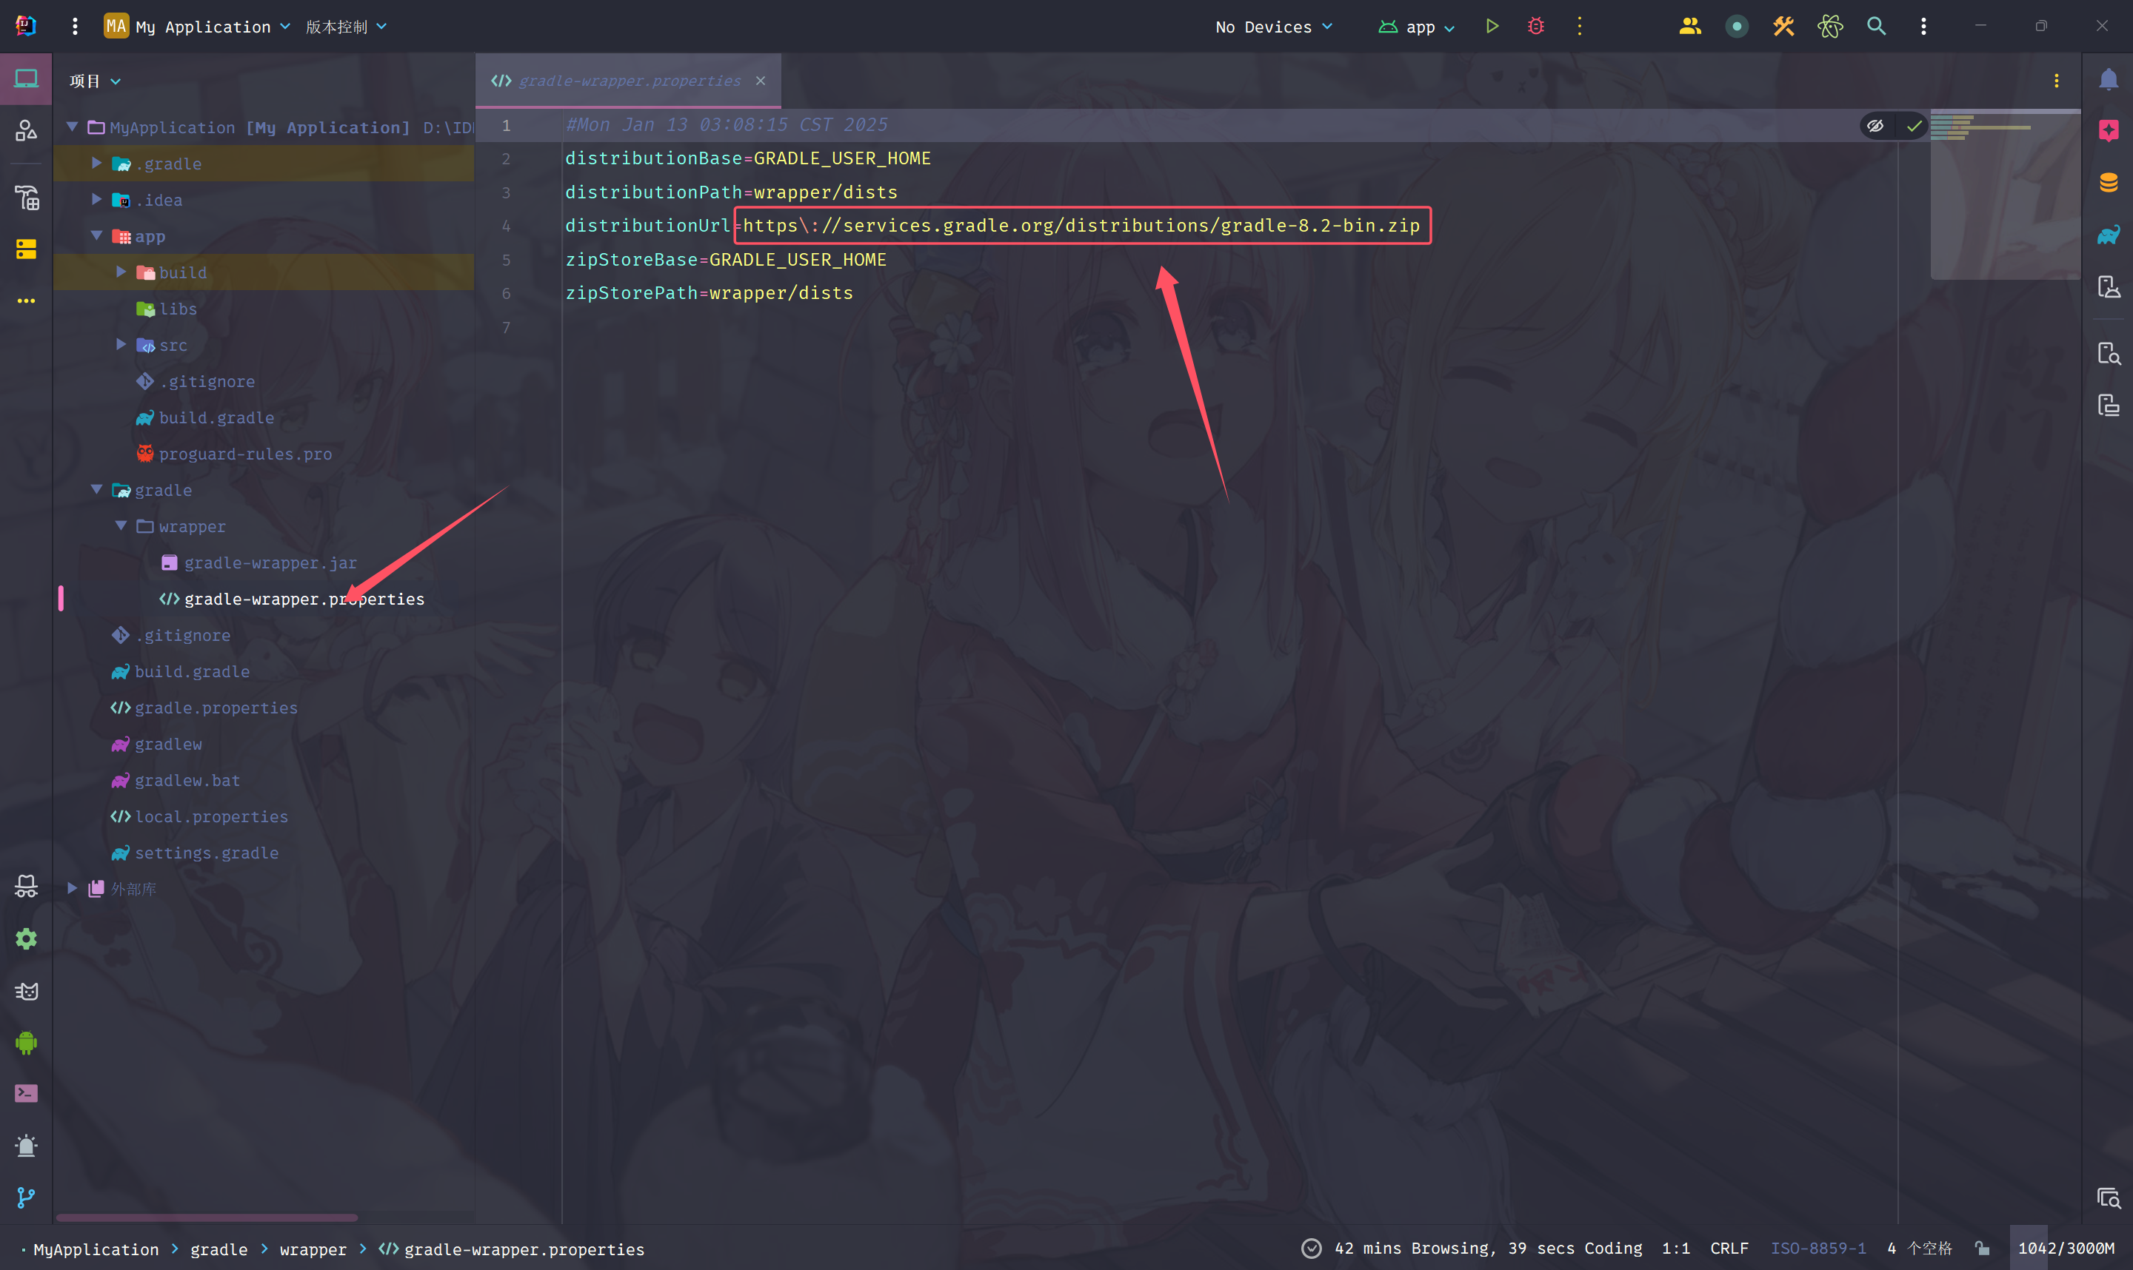This screenshot has height=1270, width=2133.
Task: Open the Database tool window
Action: (2108, 182)
